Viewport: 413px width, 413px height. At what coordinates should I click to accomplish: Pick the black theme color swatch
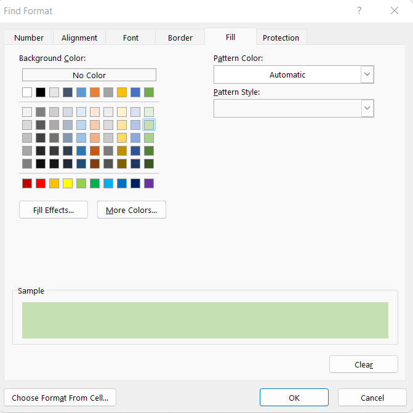tap(41, 92)
